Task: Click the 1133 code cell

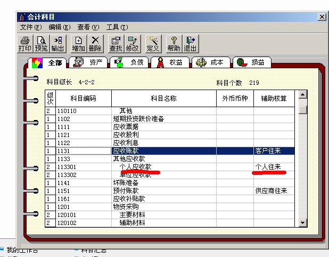Action: pyautogui.click(x=84, y=159)
